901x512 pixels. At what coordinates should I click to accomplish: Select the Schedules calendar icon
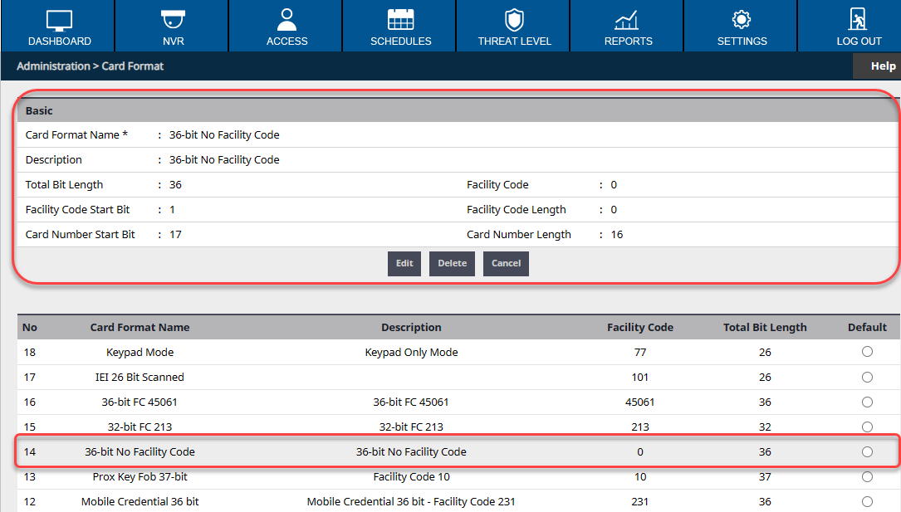(400, 20)
